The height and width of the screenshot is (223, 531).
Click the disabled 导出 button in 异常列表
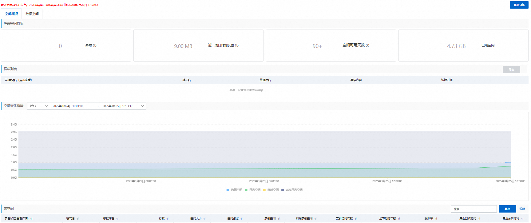511,70
